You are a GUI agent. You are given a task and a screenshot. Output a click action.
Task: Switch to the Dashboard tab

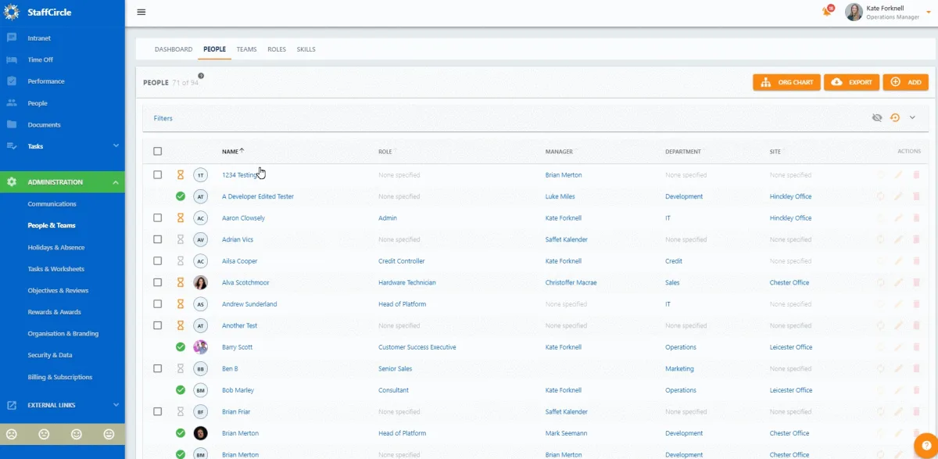pos(174,49)
